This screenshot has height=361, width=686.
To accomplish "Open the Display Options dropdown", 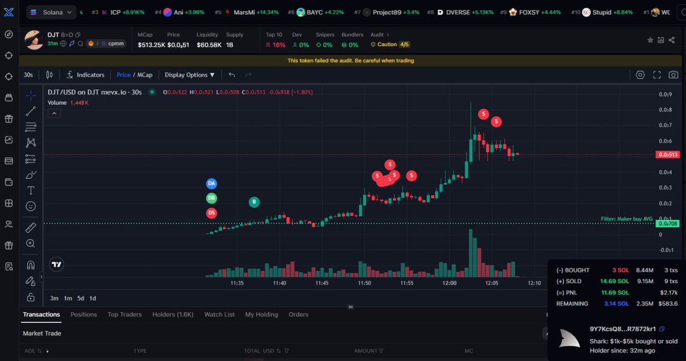I will pyautogui.click(x=190, y=75).
